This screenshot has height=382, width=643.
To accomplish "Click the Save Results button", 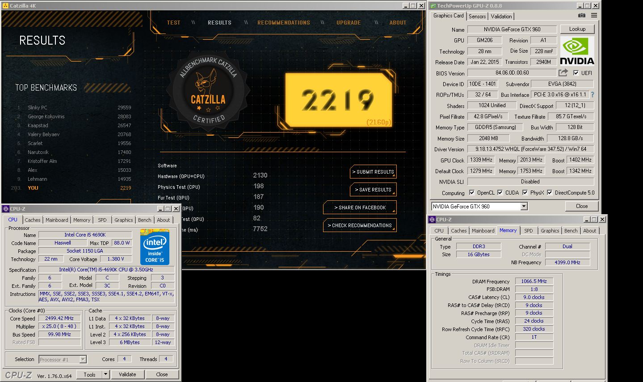I will pos(373,190).
